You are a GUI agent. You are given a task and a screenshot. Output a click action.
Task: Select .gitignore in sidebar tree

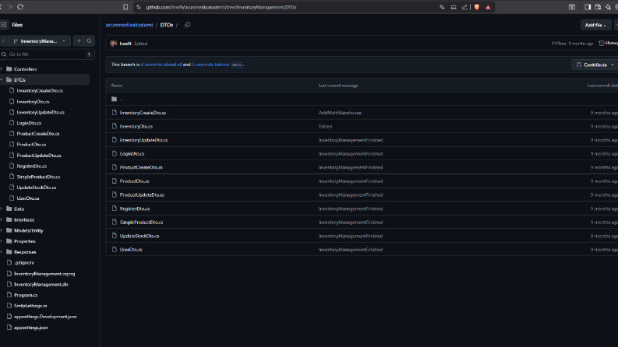coord(24,262)
